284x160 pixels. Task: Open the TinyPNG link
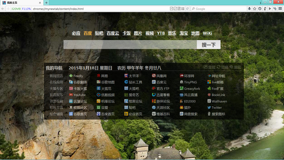189,82
